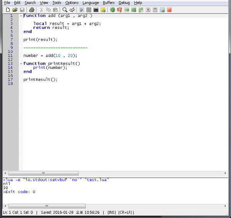231x218 pixels.
Task: Click the editor horizontal scrollbar thumb
Action: [x=44, y=173]
